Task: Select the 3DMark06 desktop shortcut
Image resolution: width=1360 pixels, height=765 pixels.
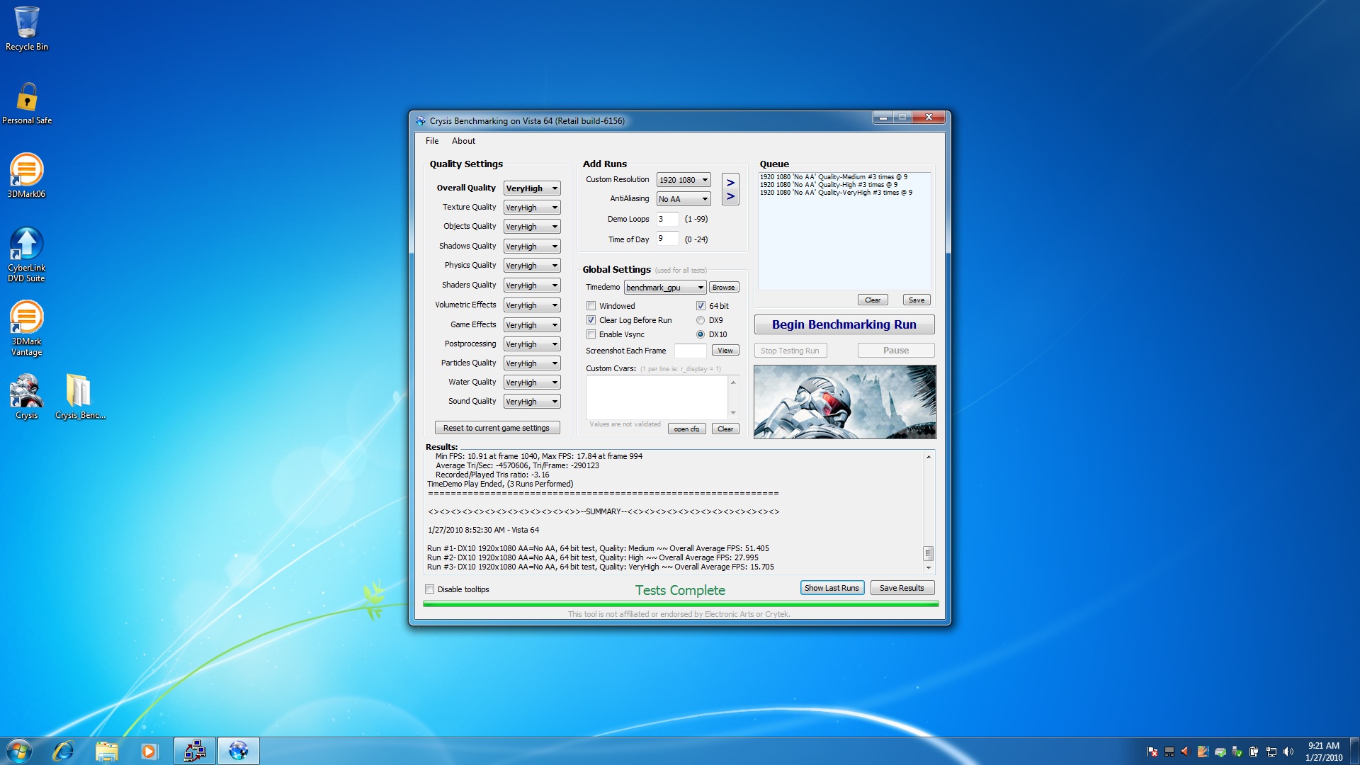Action: (26, 176)
